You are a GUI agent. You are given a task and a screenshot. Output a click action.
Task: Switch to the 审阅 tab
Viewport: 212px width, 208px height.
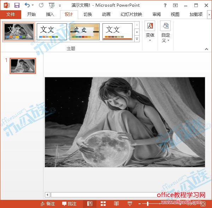[x=157, y=14]
